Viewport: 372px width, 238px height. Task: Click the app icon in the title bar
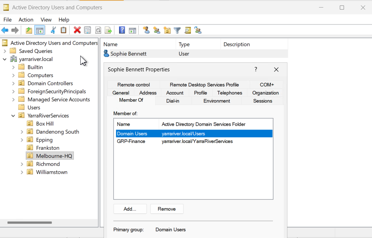6,8
